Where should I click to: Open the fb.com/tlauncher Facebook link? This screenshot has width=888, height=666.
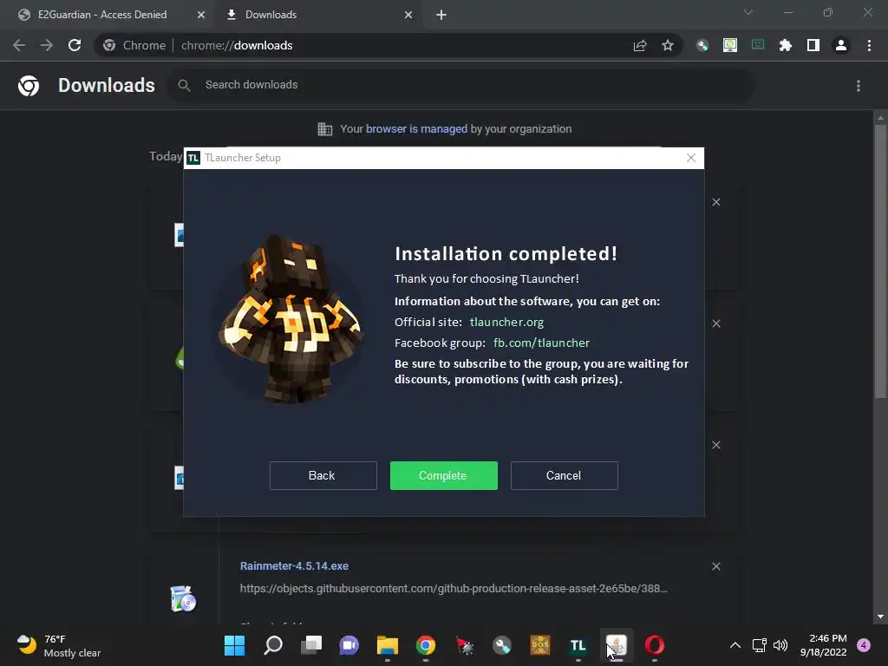(541, 343)
